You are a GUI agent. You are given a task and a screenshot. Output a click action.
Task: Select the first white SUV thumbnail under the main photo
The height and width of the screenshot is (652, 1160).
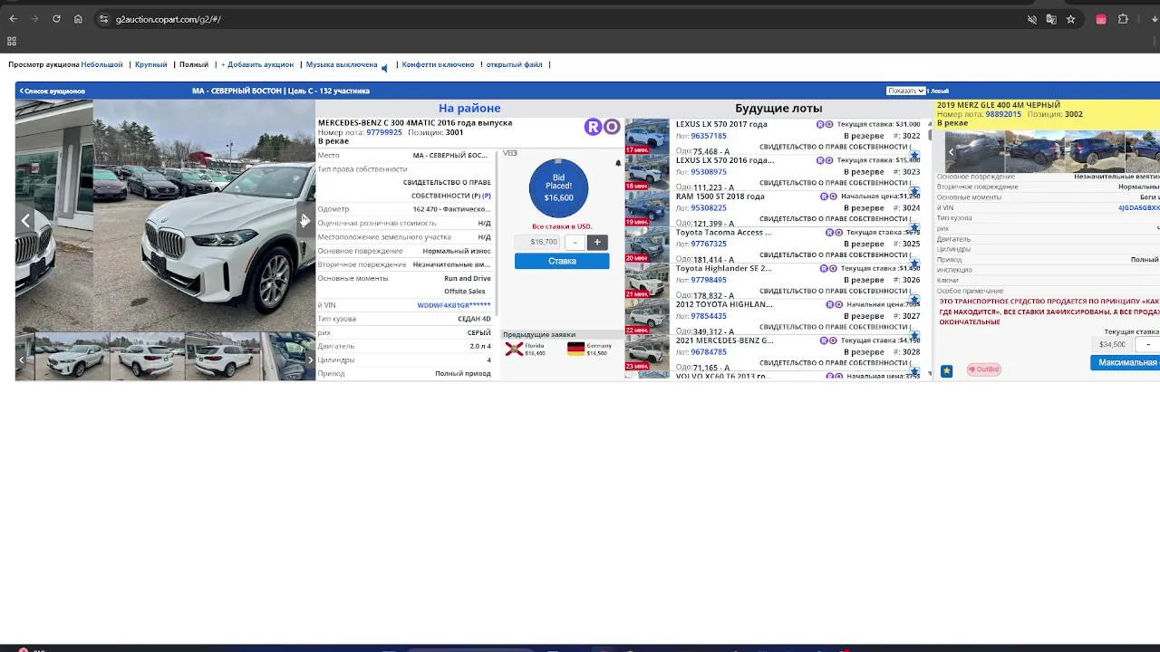point(72,357)
